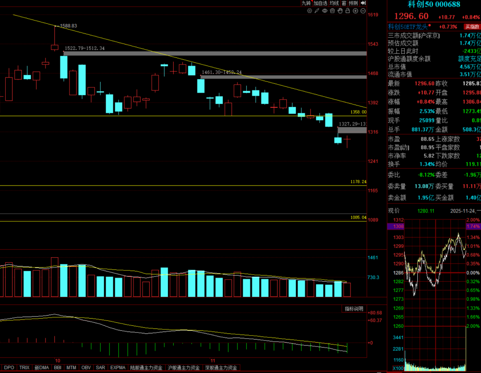Toggle 均线 moving average lines

click(x=334, y=3)
